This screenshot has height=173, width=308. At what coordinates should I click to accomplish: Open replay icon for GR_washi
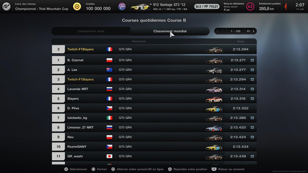pyautogui.click(x=252, y=156)
